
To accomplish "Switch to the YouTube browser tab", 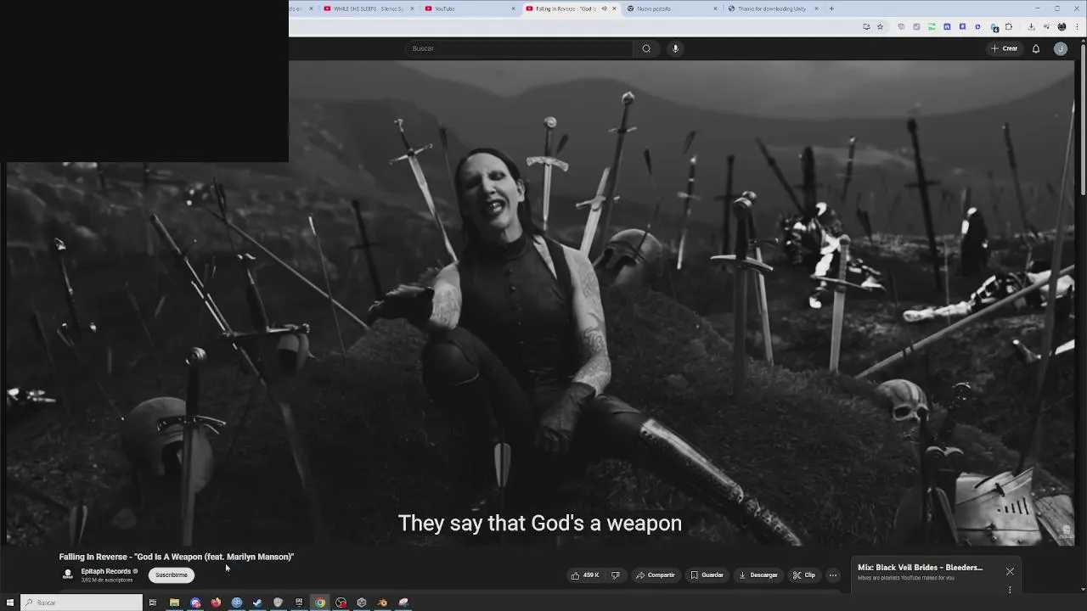I will 470,8.
